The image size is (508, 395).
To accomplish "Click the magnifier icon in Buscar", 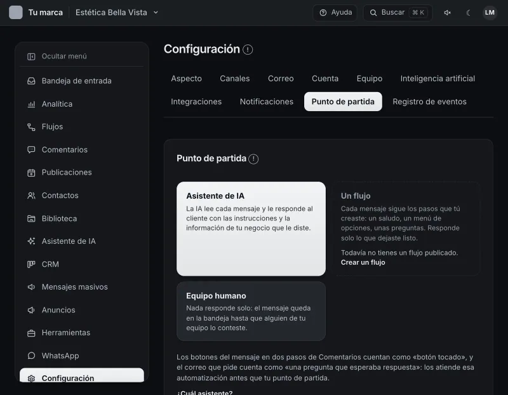I will [373, 13].
